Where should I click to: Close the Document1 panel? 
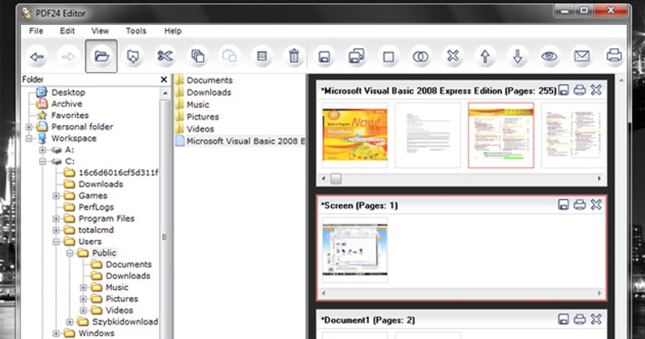[596, 320]
